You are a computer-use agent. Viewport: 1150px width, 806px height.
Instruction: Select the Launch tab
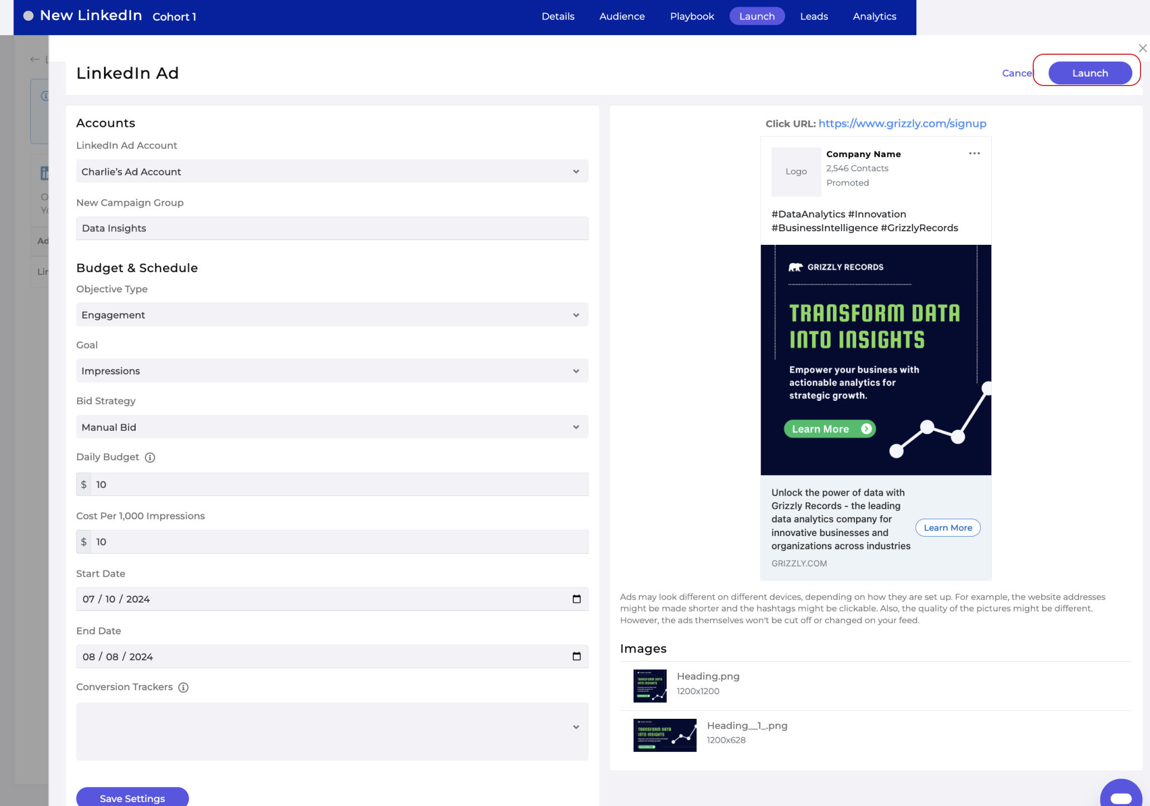click(757, 16)
